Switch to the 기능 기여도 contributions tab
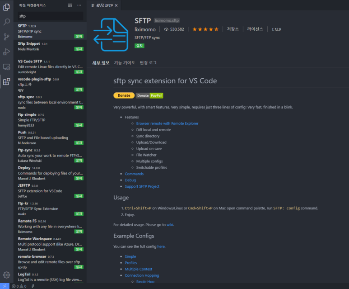349x289 pixels. (125, 63)
